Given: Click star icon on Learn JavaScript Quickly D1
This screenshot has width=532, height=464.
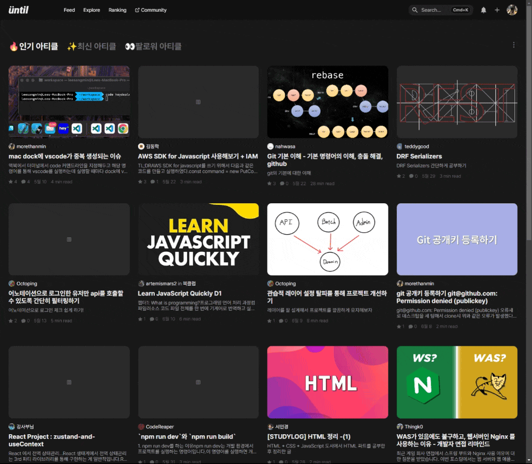Looking at the screenshot, I should 140,319.
